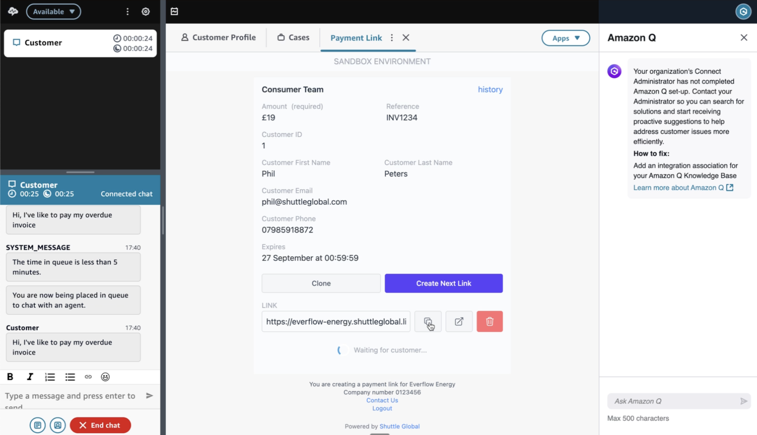The image size is (757, 435).
Task: Toggle italic text formatting
Action: (30, 377)
